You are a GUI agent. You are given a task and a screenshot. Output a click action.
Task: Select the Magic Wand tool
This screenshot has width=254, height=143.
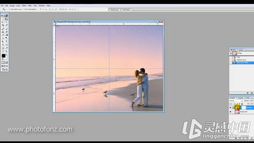point(7,22)
